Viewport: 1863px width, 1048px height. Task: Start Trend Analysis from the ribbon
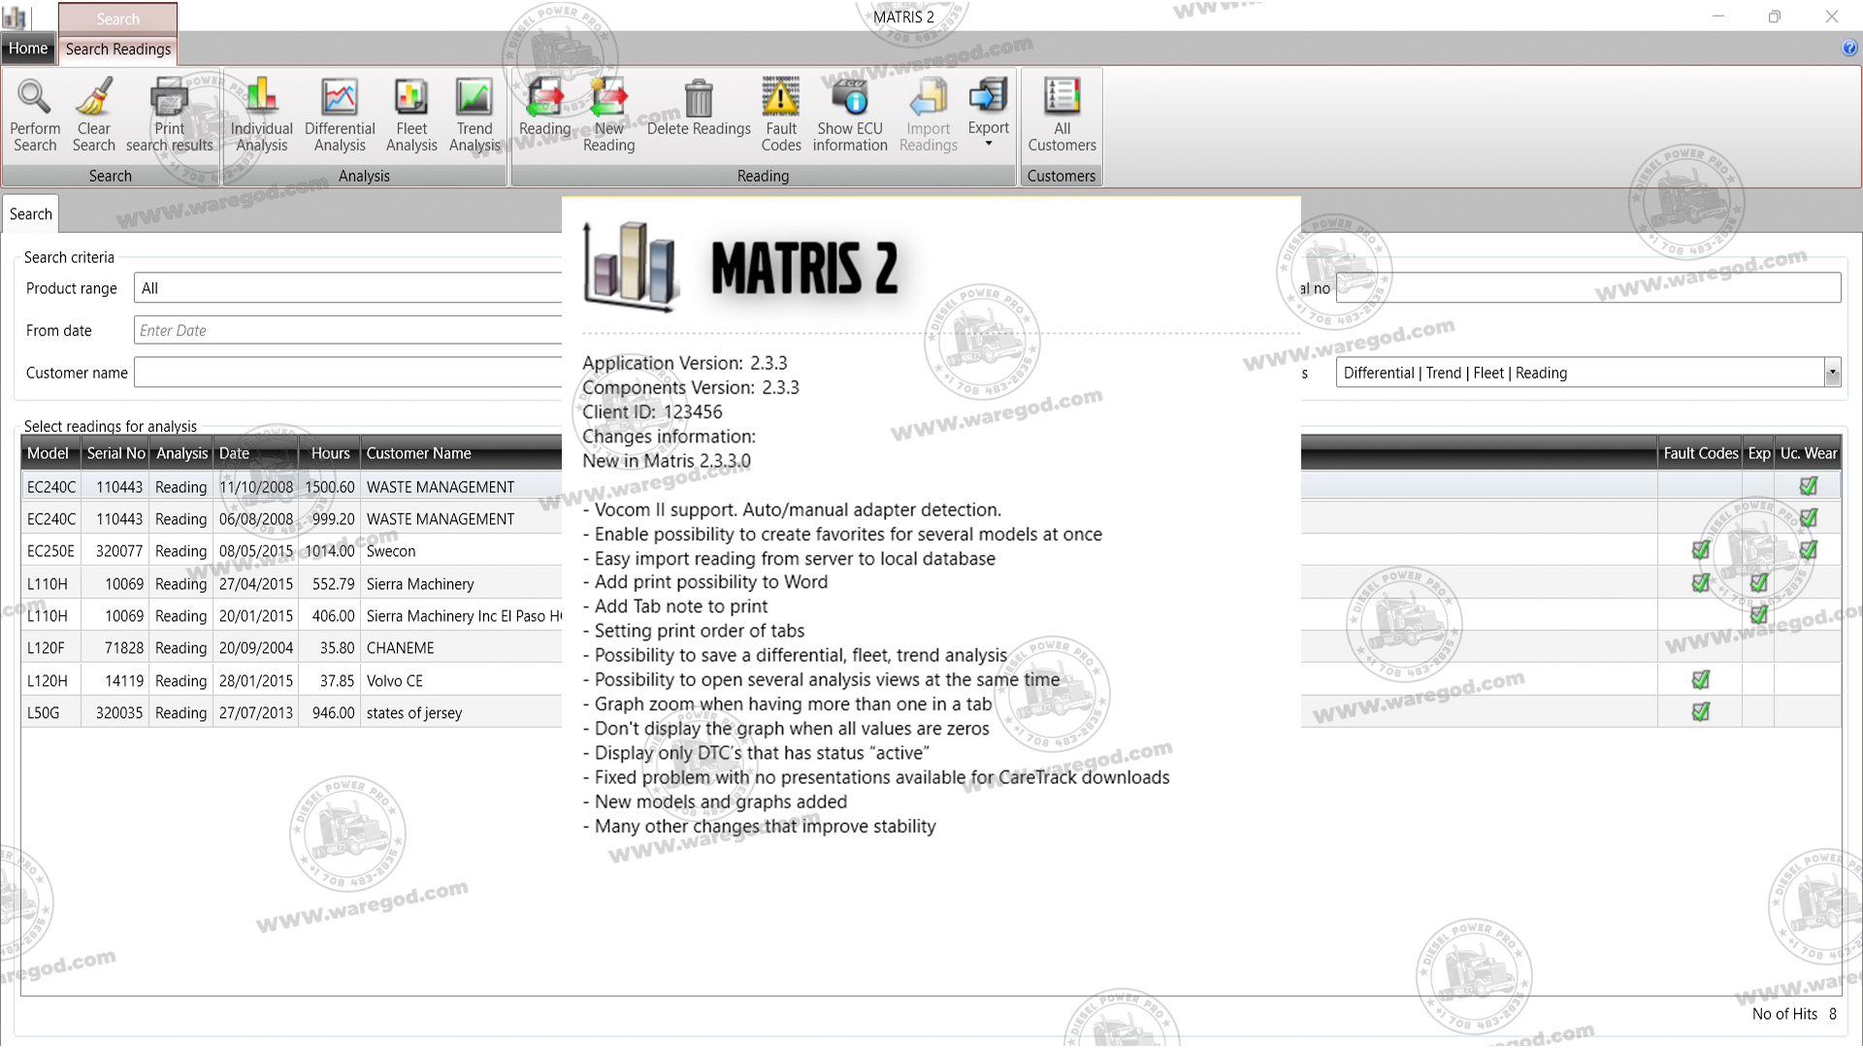click(474, 98)
